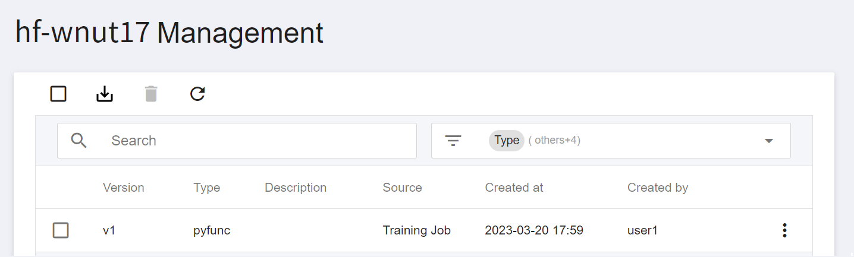Click the Type column header
Viewport: 854px width, 257px height.
coord(206,188)
